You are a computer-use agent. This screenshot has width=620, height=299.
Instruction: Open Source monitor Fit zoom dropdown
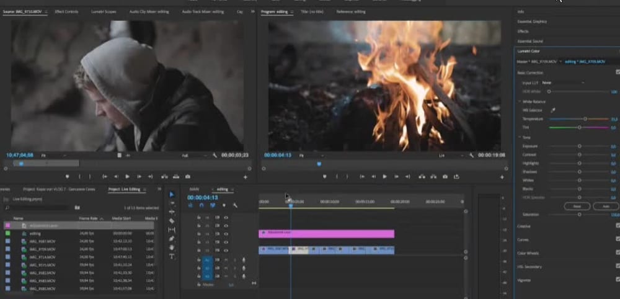tap(53, 156)
